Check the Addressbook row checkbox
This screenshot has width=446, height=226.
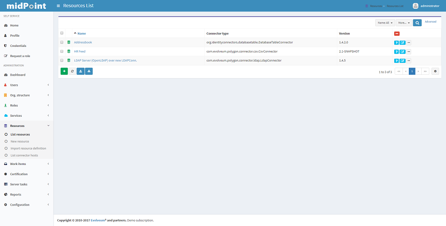coord(62,42)
